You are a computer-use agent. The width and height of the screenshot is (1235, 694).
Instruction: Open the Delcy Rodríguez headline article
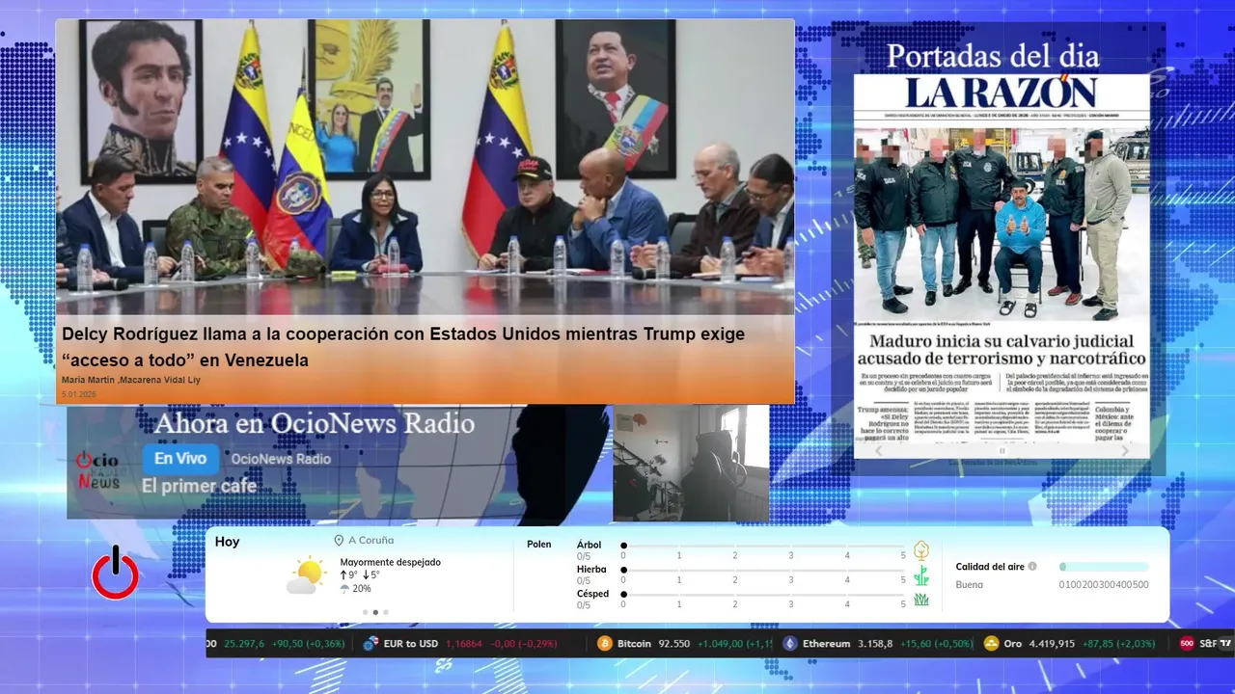403,347
